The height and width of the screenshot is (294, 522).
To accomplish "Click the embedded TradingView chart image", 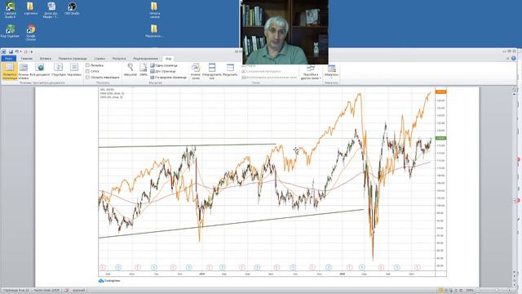I will pos(272,182).
